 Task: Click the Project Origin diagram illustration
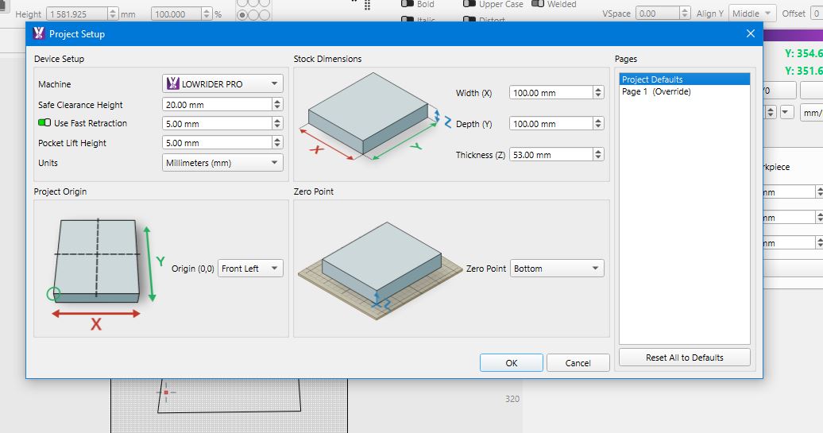click(106, 273)
